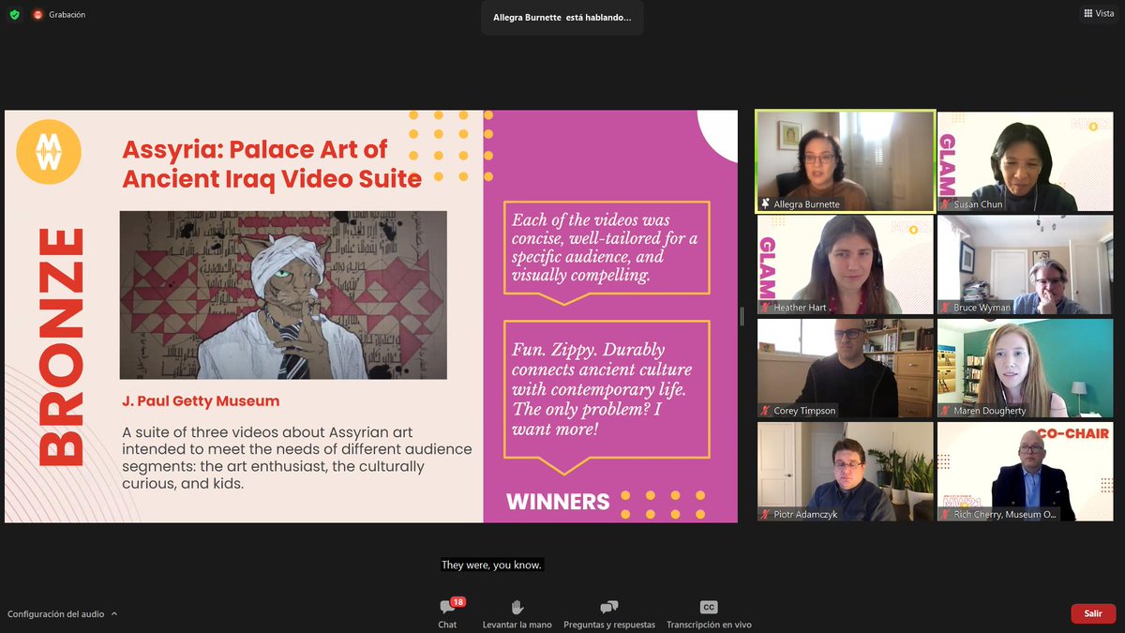Click the Levantar la mano icon

point(517,608)
